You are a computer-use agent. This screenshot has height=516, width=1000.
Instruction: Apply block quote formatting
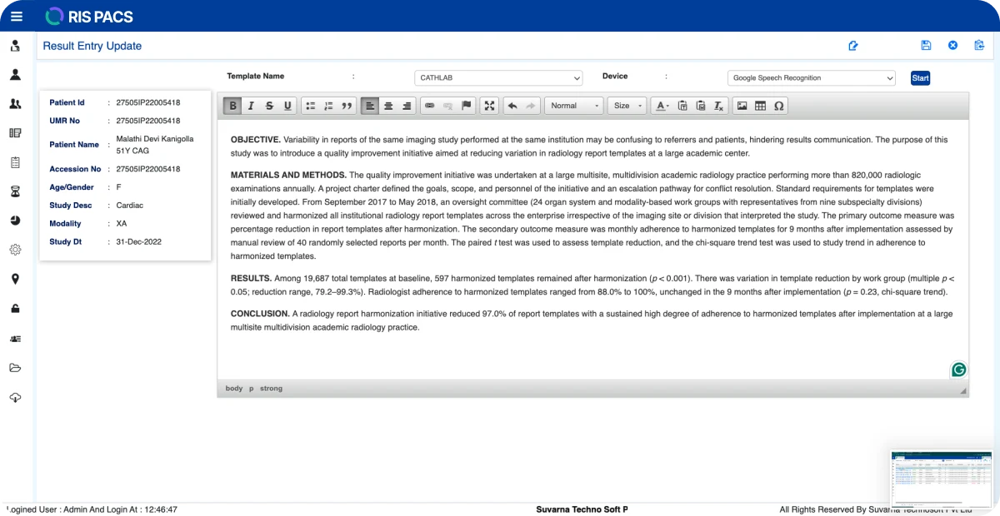pyautogui.click(x=347, y=106)
